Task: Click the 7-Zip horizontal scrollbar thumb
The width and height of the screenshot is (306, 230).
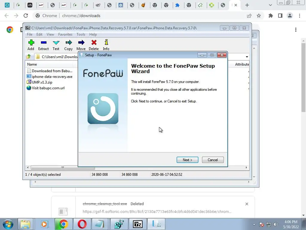Action: (63, 168)
